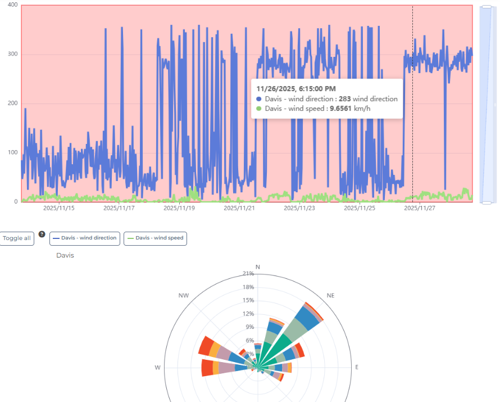This screenshot has width=500, height=402.
Task: Hide the Davis - wind speed series
Action: (154, 238)
